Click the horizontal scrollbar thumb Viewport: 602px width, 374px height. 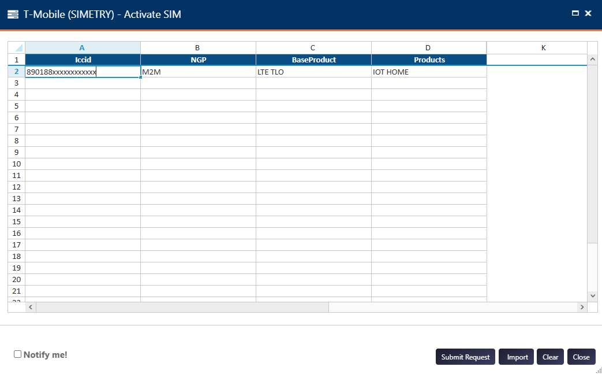[182, 307]
